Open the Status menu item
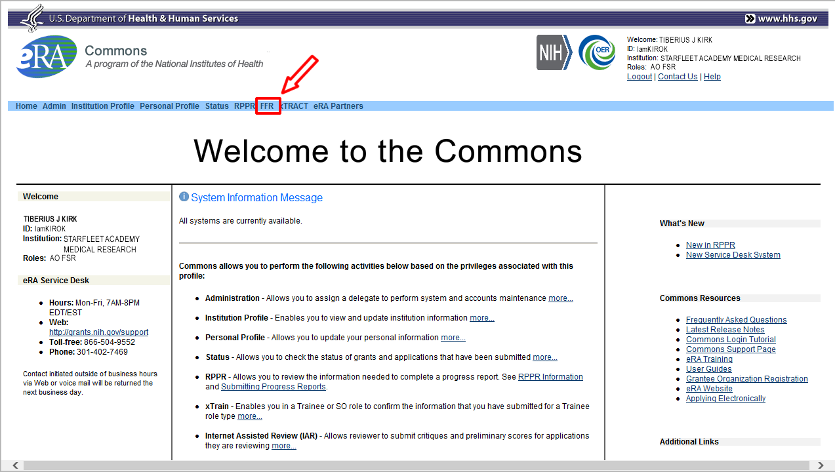Image resolution: width=835 pixels, height=472 pixels. pyautogui.click(x=217, y=106)
